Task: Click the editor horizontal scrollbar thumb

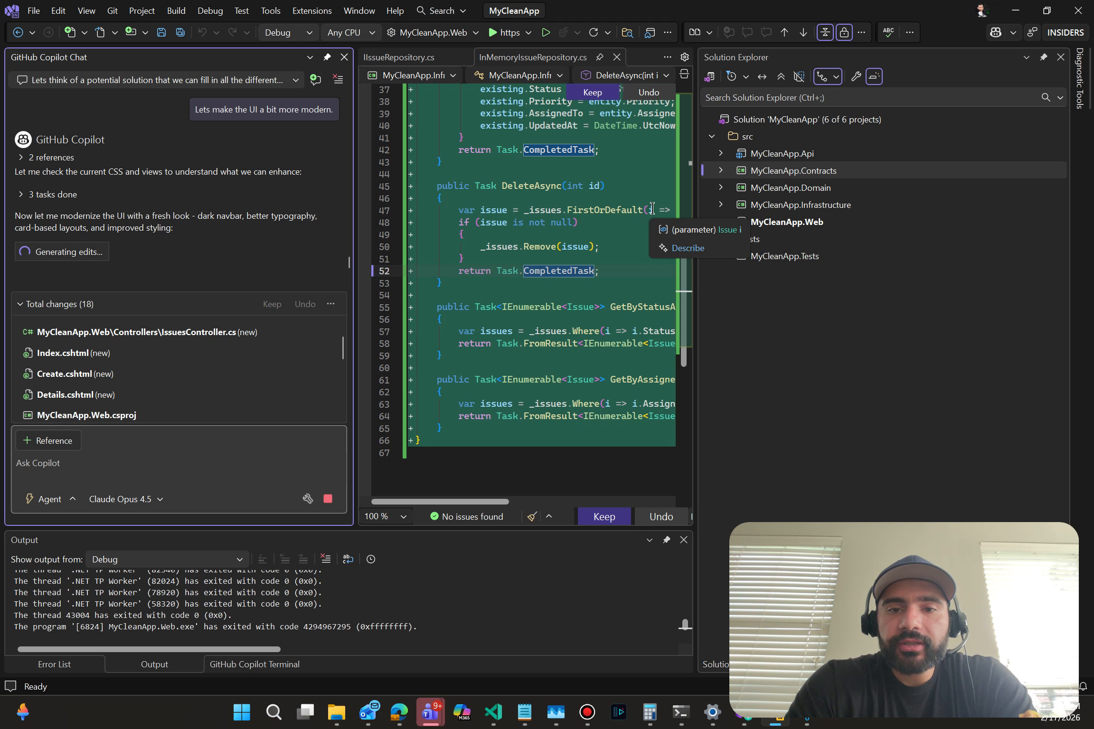Action: click(x=440, y=501)
